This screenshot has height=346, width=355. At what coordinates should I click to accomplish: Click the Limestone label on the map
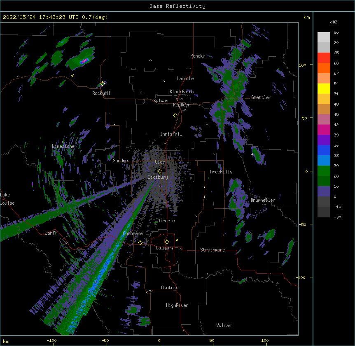click(x=63, y=146)
